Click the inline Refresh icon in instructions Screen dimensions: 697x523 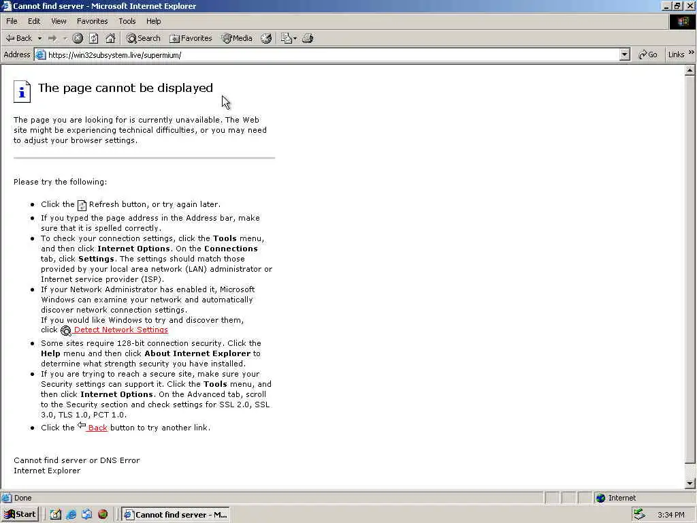tap(82, 205)
